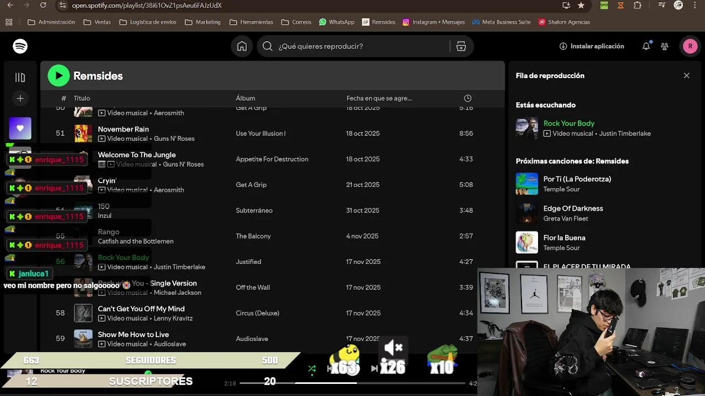Open the album 'Use Your Illusion I'
The image size is (705, 396).
click(x=261, y=134)
